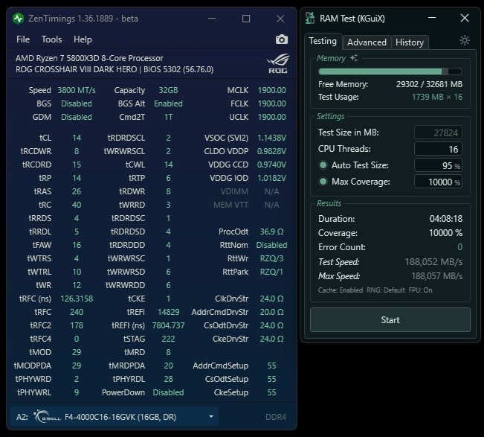The height and width of the screenshot is (437, 484).
Task: Click the ProcOdt value 36.9 Ω
Action: pos(271,232)
